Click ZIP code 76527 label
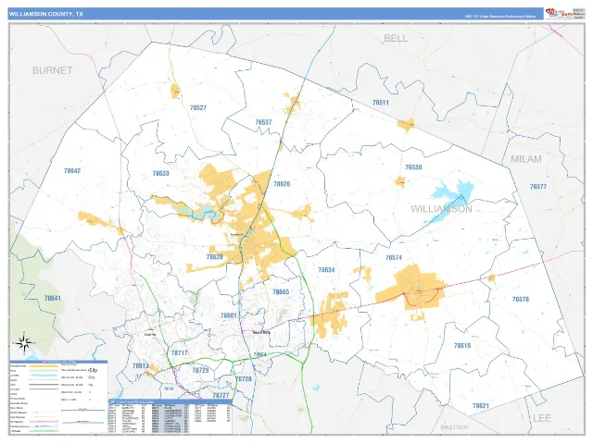Viewport: 593px width, 444px height. point(198,107)
